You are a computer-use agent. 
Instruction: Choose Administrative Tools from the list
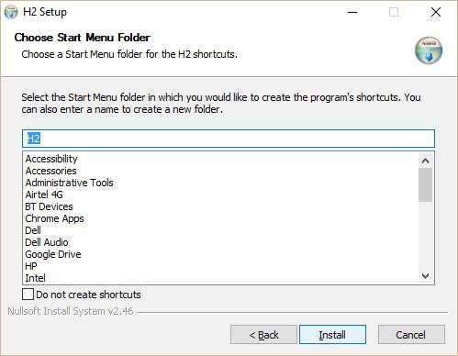pos(69,183)
